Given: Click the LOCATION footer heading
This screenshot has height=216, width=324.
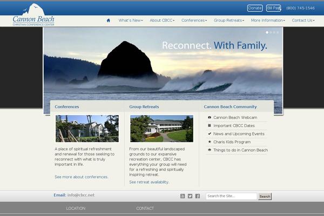Looking at the screenshot, I should pos(76,208).
